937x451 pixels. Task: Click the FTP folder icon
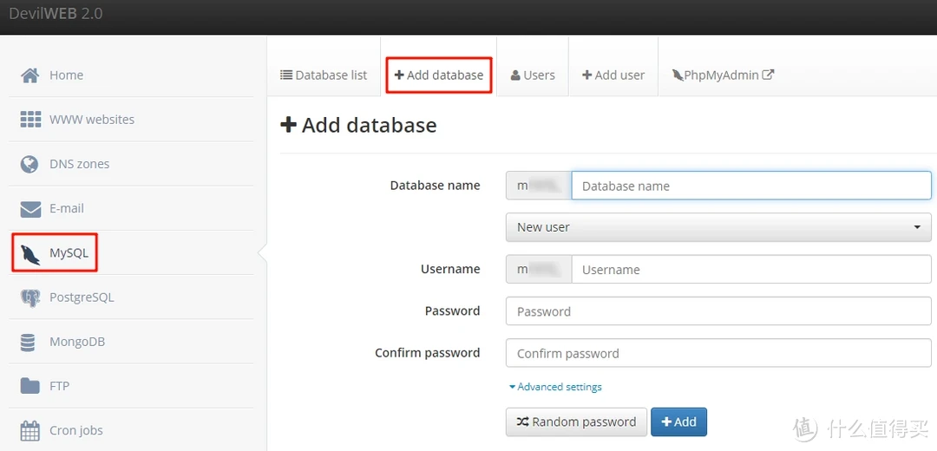click(30, 386)
